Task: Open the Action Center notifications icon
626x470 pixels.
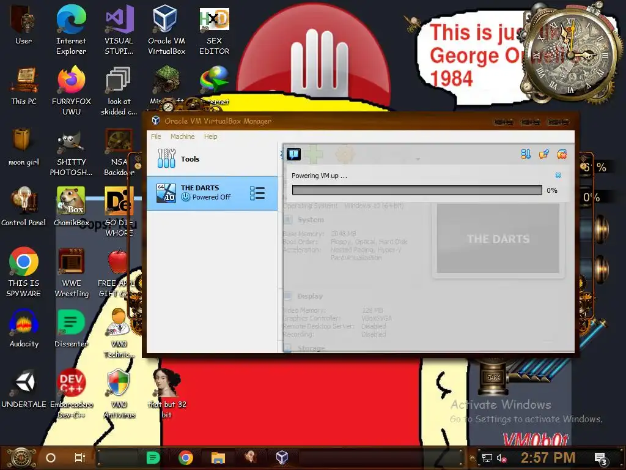Action: point(600,458)
